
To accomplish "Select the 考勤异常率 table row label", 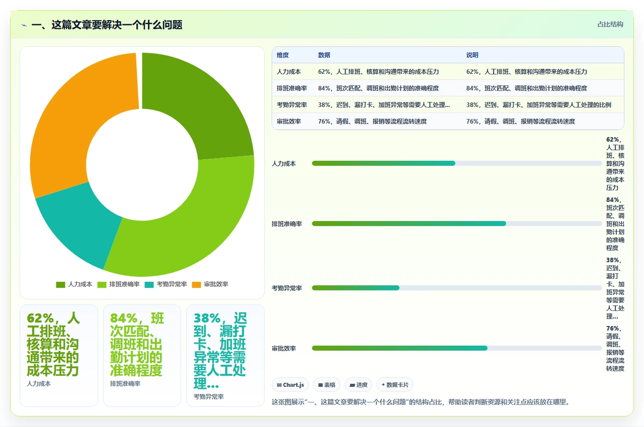I will coord(292,105).
